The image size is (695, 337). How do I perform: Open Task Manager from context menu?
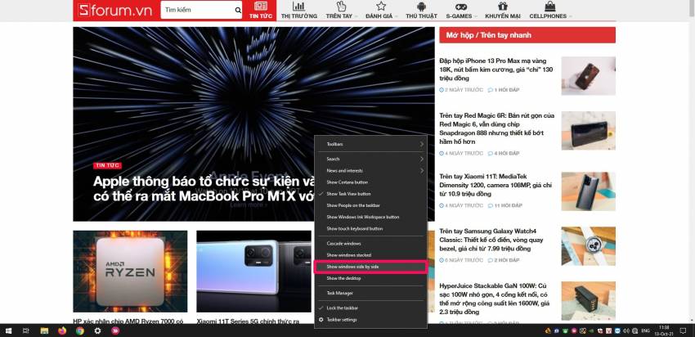tap(370, 293)
